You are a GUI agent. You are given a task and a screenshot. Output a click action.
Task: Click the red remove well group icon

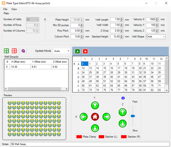[x=14, y=51]
